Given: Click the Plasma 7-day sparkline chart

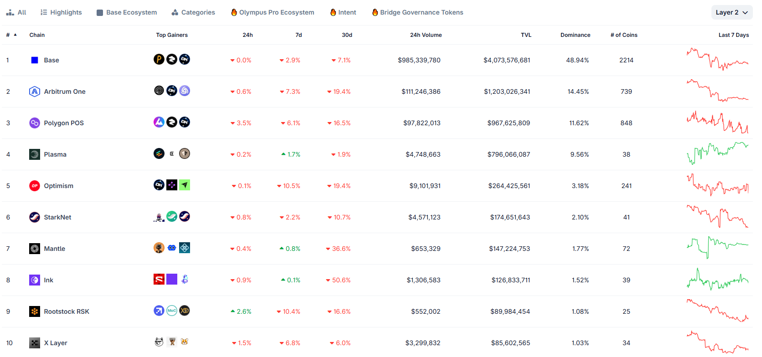Looking at the screenshot, I should pyautogui.click(x=717, y=153).
